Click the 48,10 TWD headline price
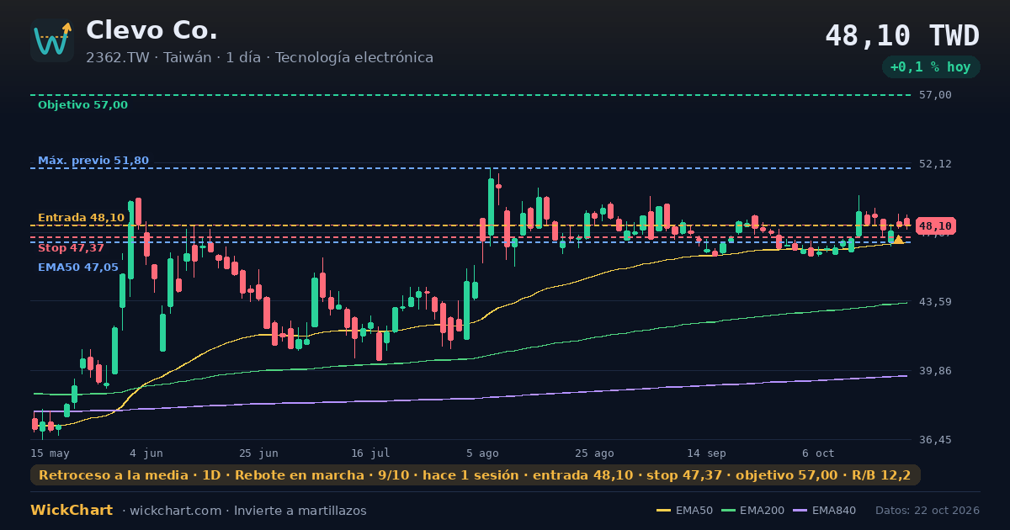The width and height of the screenshot is (1010, 530). [902, 36]
